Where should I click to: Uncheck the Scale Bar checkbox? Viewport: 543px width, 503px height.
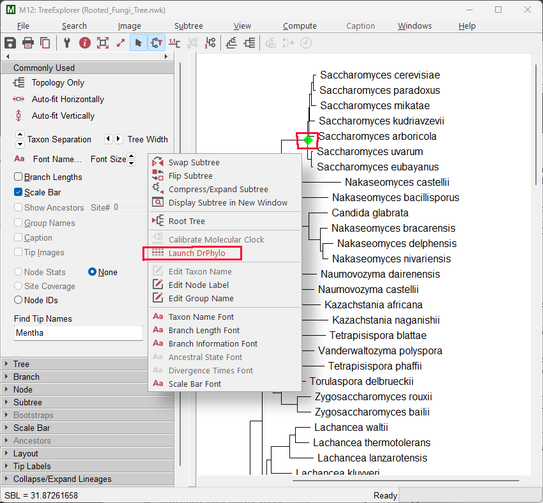tap(19, 192)
